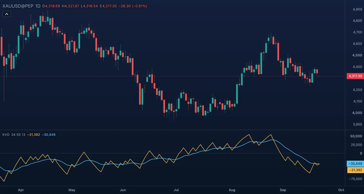Click the open price O4,318.69
This screenshot has height=194, width=364.
tap(52, 6)
